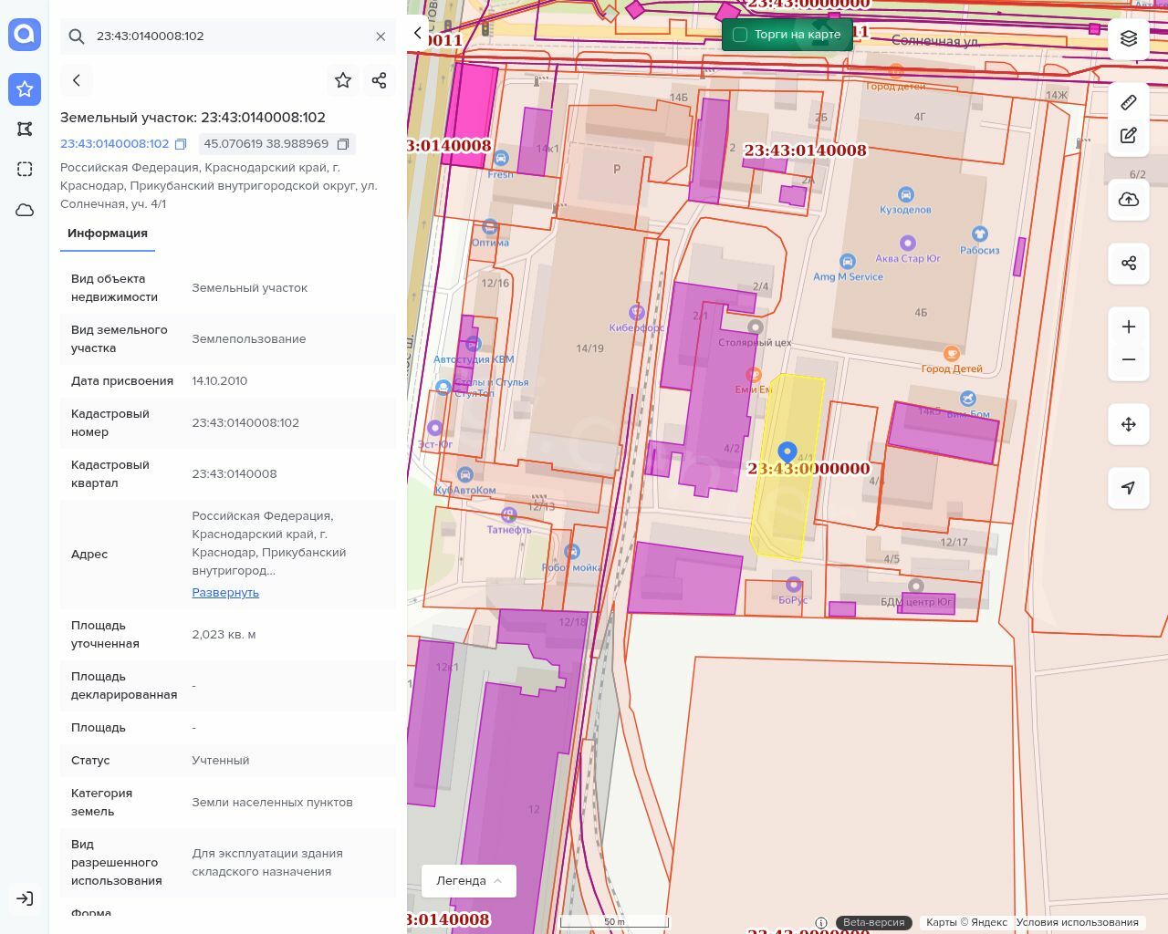Collapse the left information sidebar
The width and height of the screenshot is (1168, 934).
(418, 34)
